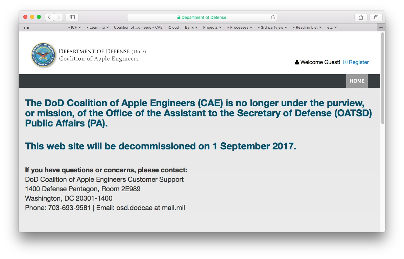Go back with the Safari back arrow

tap(49, 17)
